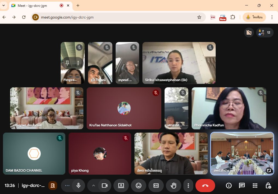Toggle closed captions (CC)

[156, 186]
